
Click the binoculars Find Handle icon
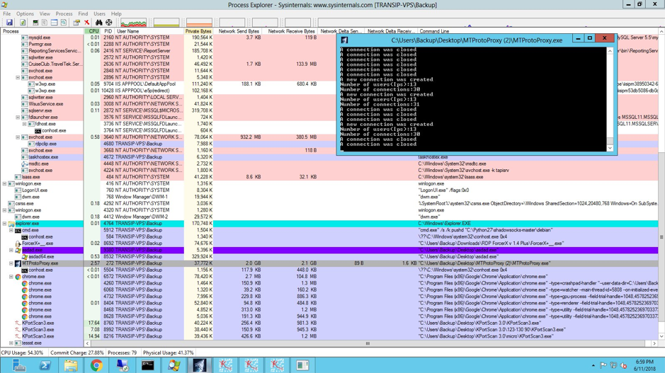coord(99,23)
